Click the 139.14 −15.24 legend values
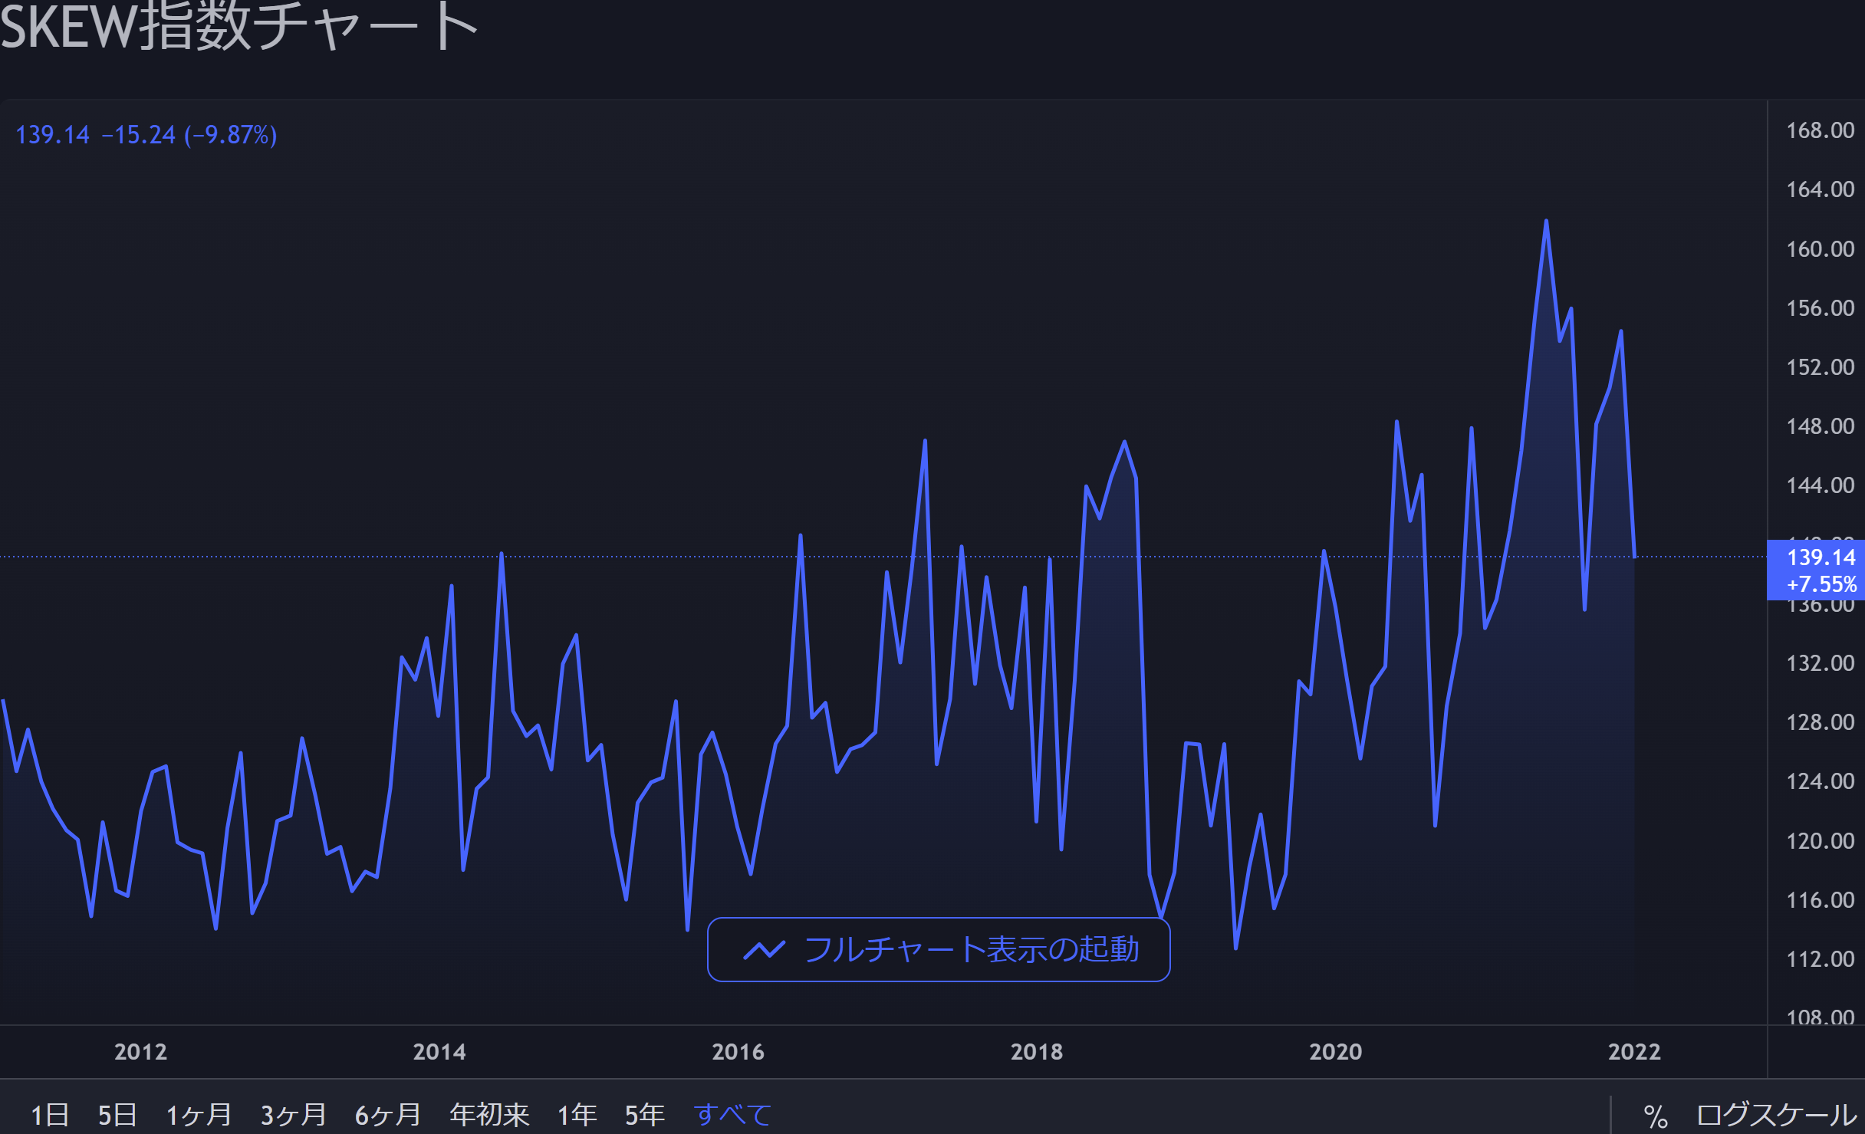 [x=146, y=135]
